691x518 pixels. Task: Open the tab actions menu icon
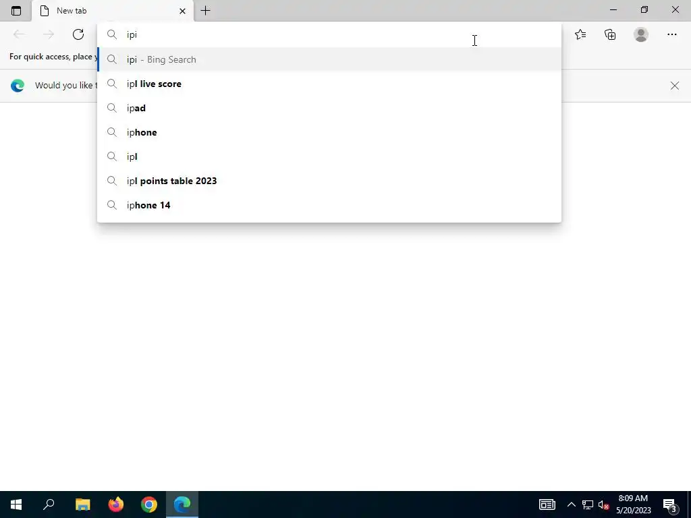[16, 11]
